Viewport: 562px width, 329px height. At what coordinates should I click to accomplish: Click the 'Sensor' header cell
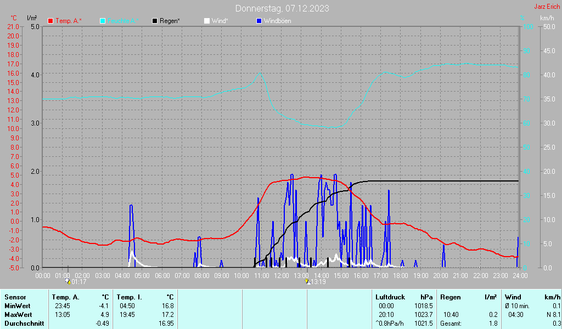click(x=15, y=297)
